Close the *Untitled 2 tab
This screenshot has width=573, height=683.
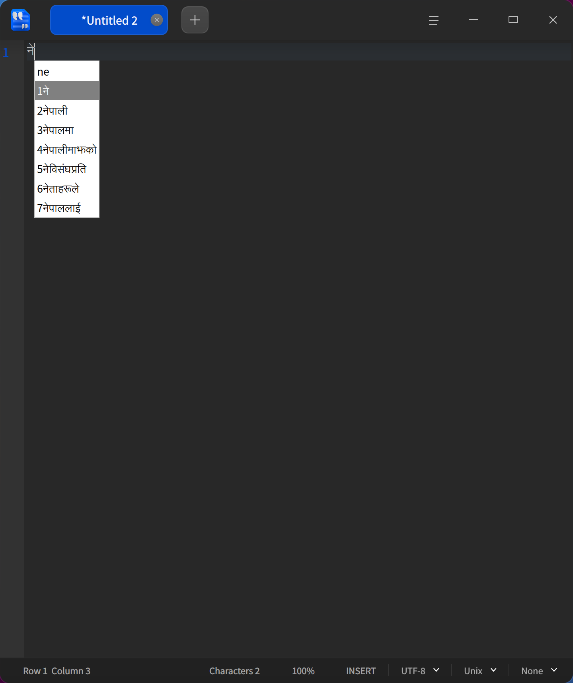click(157, 20)
